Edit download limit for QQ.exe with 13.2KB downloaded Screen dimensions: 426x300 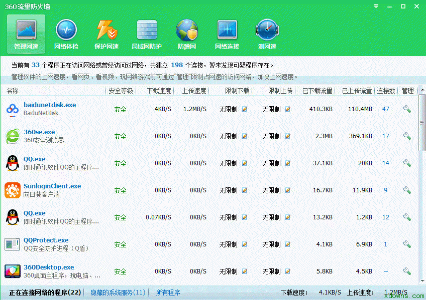(245, 217)
